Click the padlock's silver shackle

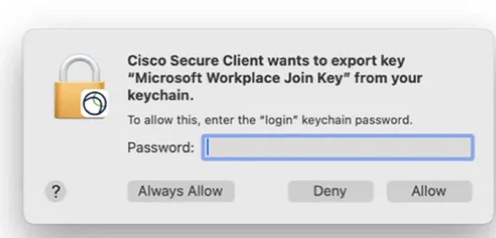tap(80, 68)
